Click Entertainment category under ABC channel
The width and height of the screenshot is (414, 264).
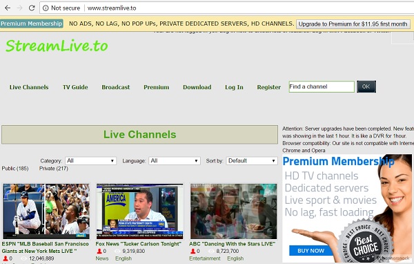click(x=205, y=258)
